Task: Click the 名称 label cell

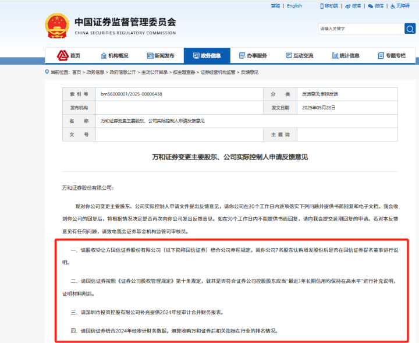Action: (x=79, y=121)
